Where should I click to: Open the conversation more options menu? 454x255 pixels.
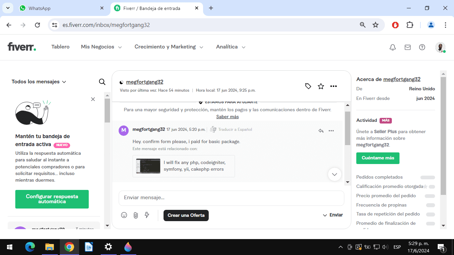click(334, 86)
